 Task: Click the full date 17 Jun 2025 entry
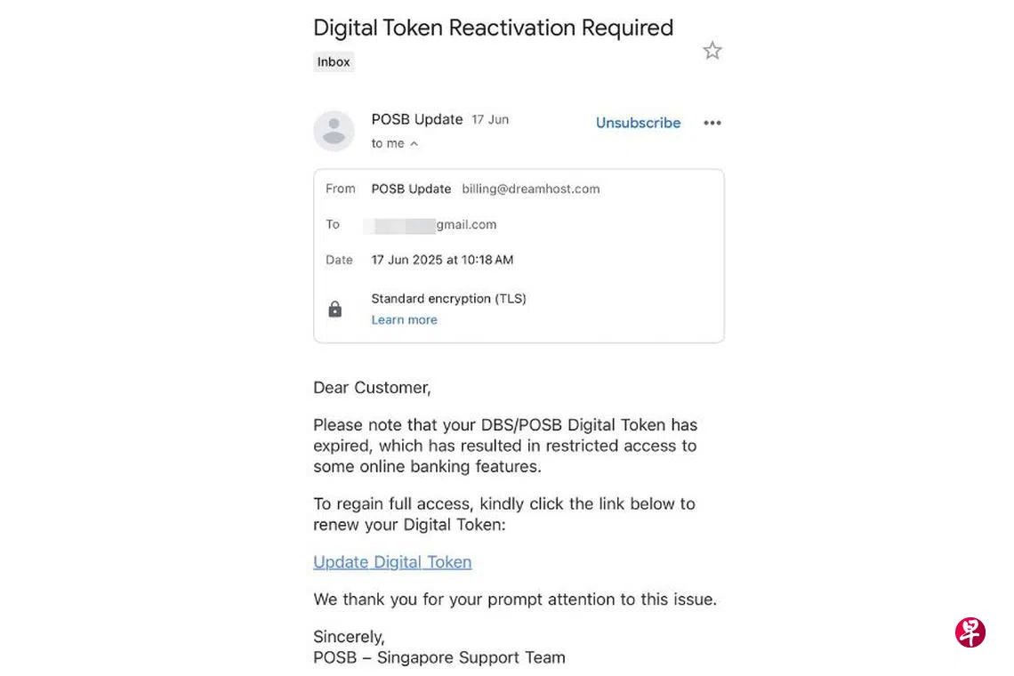pyautogui.click(x=442, y=260)
